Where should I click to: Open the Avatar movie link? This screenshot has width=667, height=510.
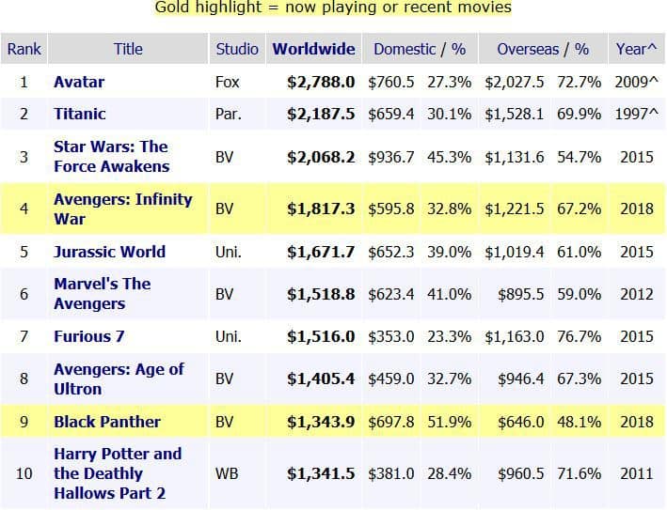pos(79,82)
